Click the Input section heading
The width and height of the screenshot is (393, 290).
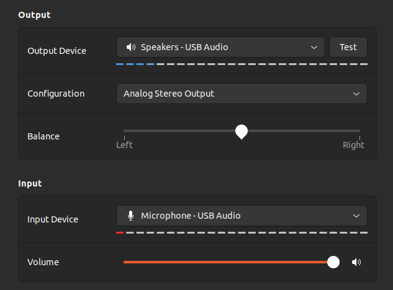[x=30, y=183]
